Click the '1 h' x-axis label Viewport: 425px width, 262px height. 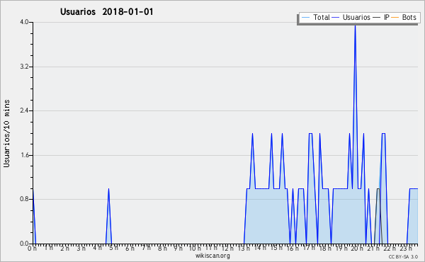49,248
